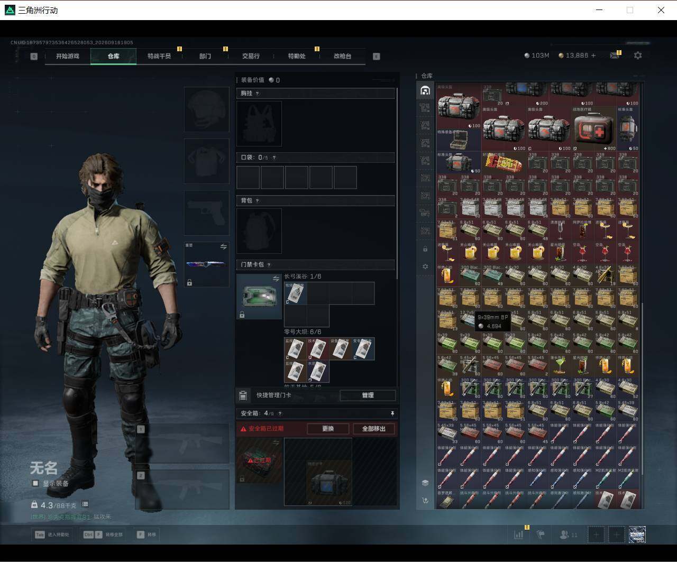Image resolution: width=677 pixels, height=562 pixels.
Task: Select the empty body armor slot
Action: [206, 161]
